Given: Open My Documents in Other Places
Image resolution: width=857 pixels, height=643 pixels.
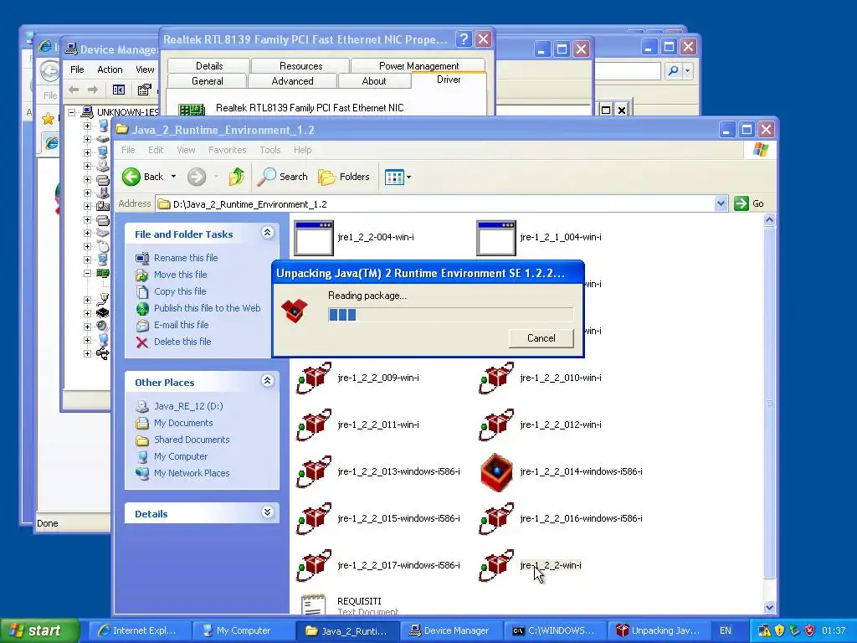Looking at the screenshot, I should tap(183, 423).
